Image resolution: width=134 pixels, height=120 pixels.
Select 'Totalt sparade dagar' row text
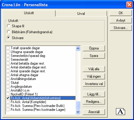pos(25,48)
